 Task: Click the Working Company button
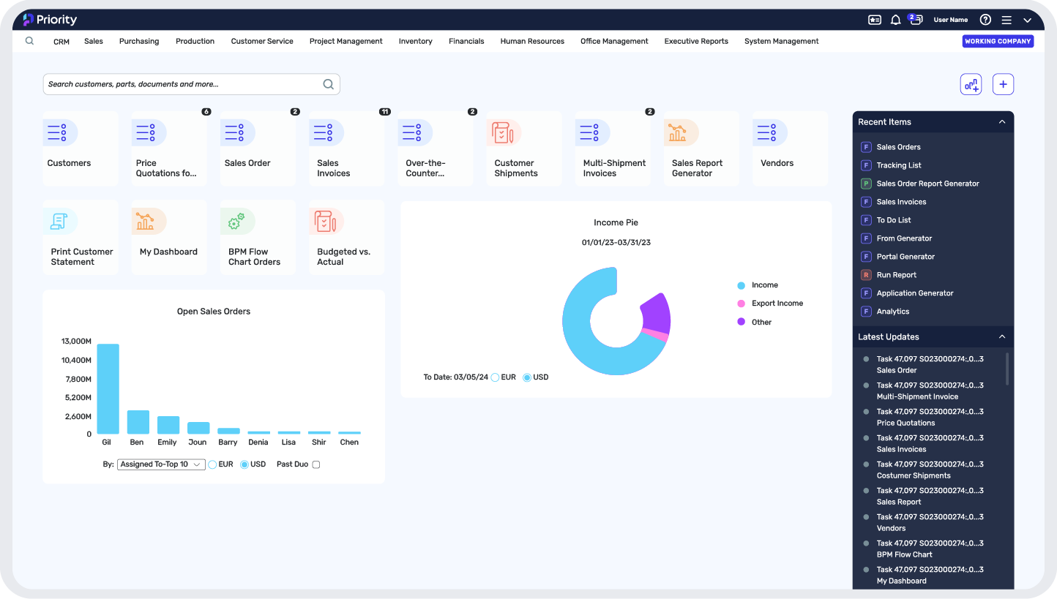[x=998, y=42]
